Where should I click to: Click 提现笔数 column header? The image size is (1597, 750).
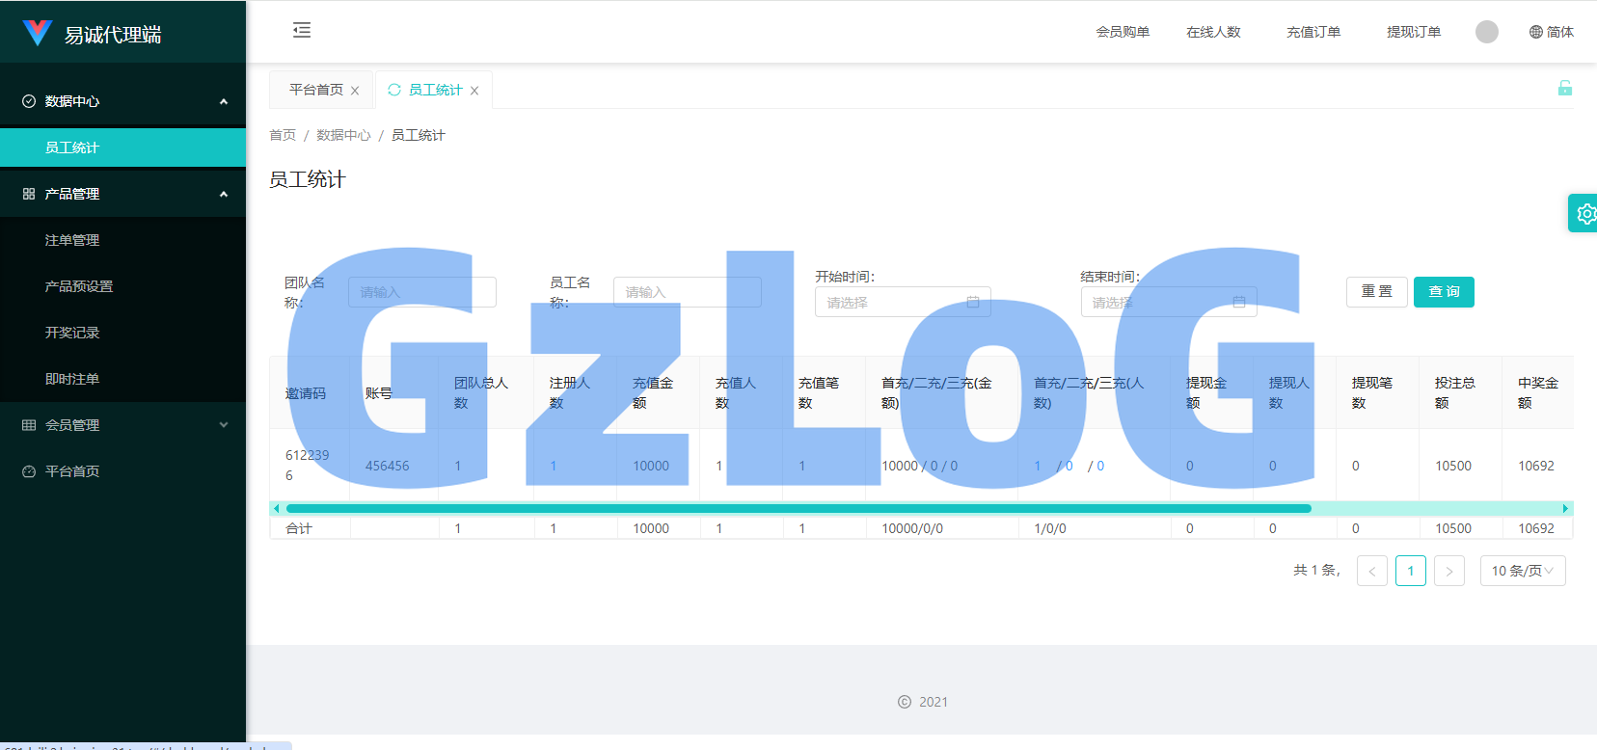point(1371,392)
